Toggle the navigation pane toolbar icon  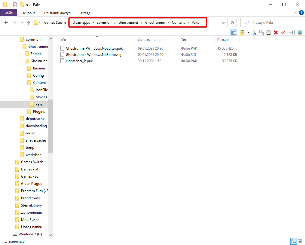(x=233, y=32)
